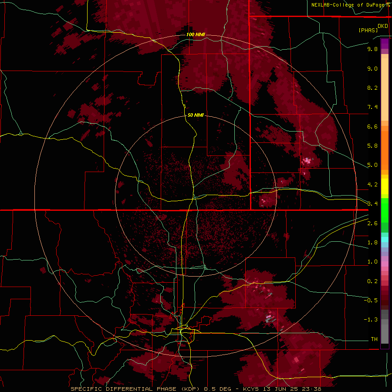
Task: Click the yellow segment of the color bar
Action: pyautogui.click(x=385, y=186)
